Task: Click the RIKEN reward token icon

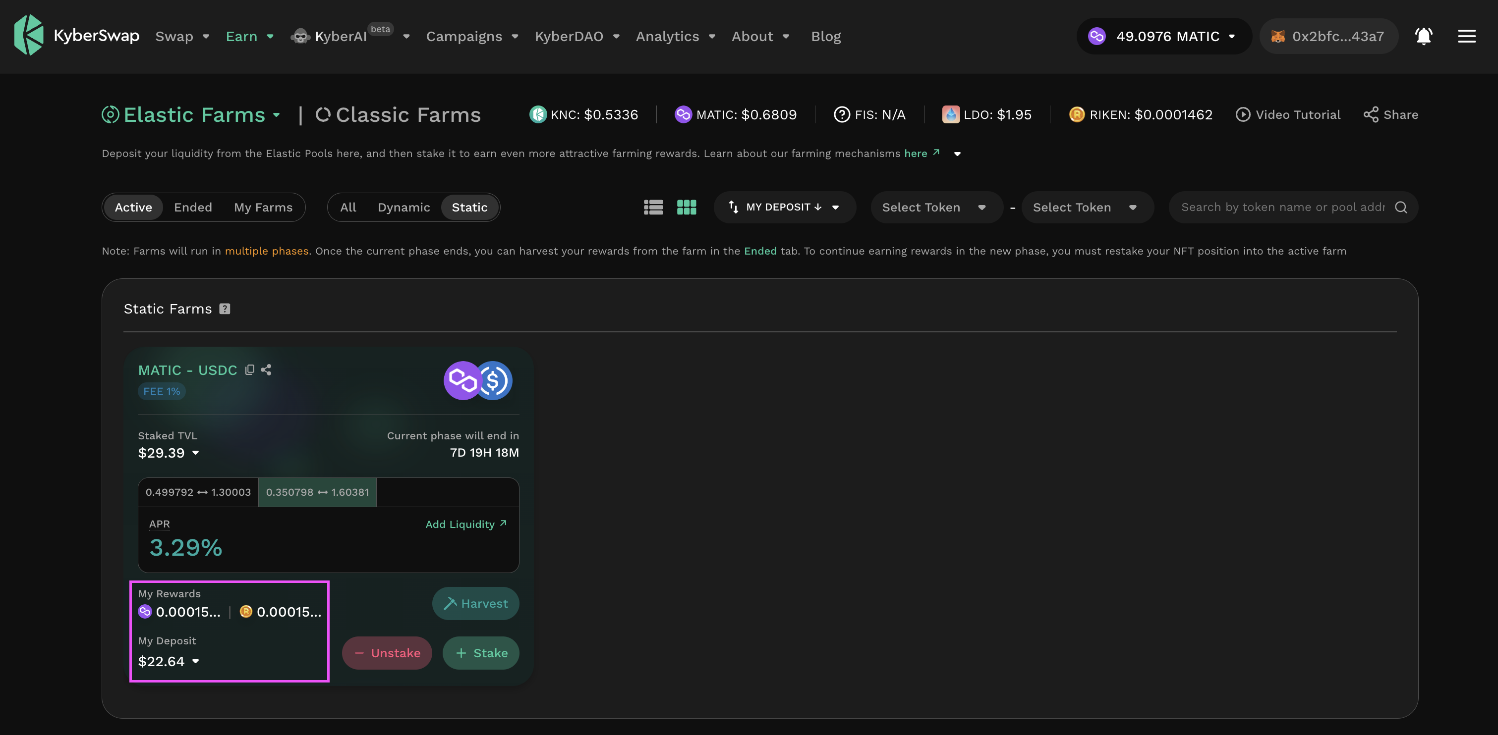Action: pos(246,611)
